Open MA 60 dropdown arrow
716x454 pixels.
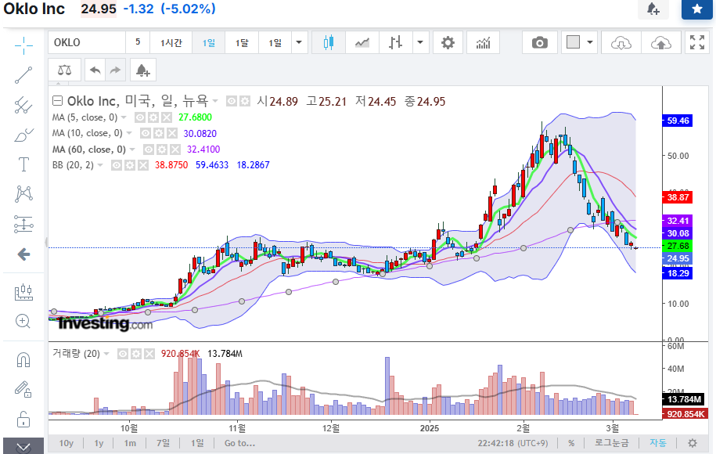click(x=132, y=150)
